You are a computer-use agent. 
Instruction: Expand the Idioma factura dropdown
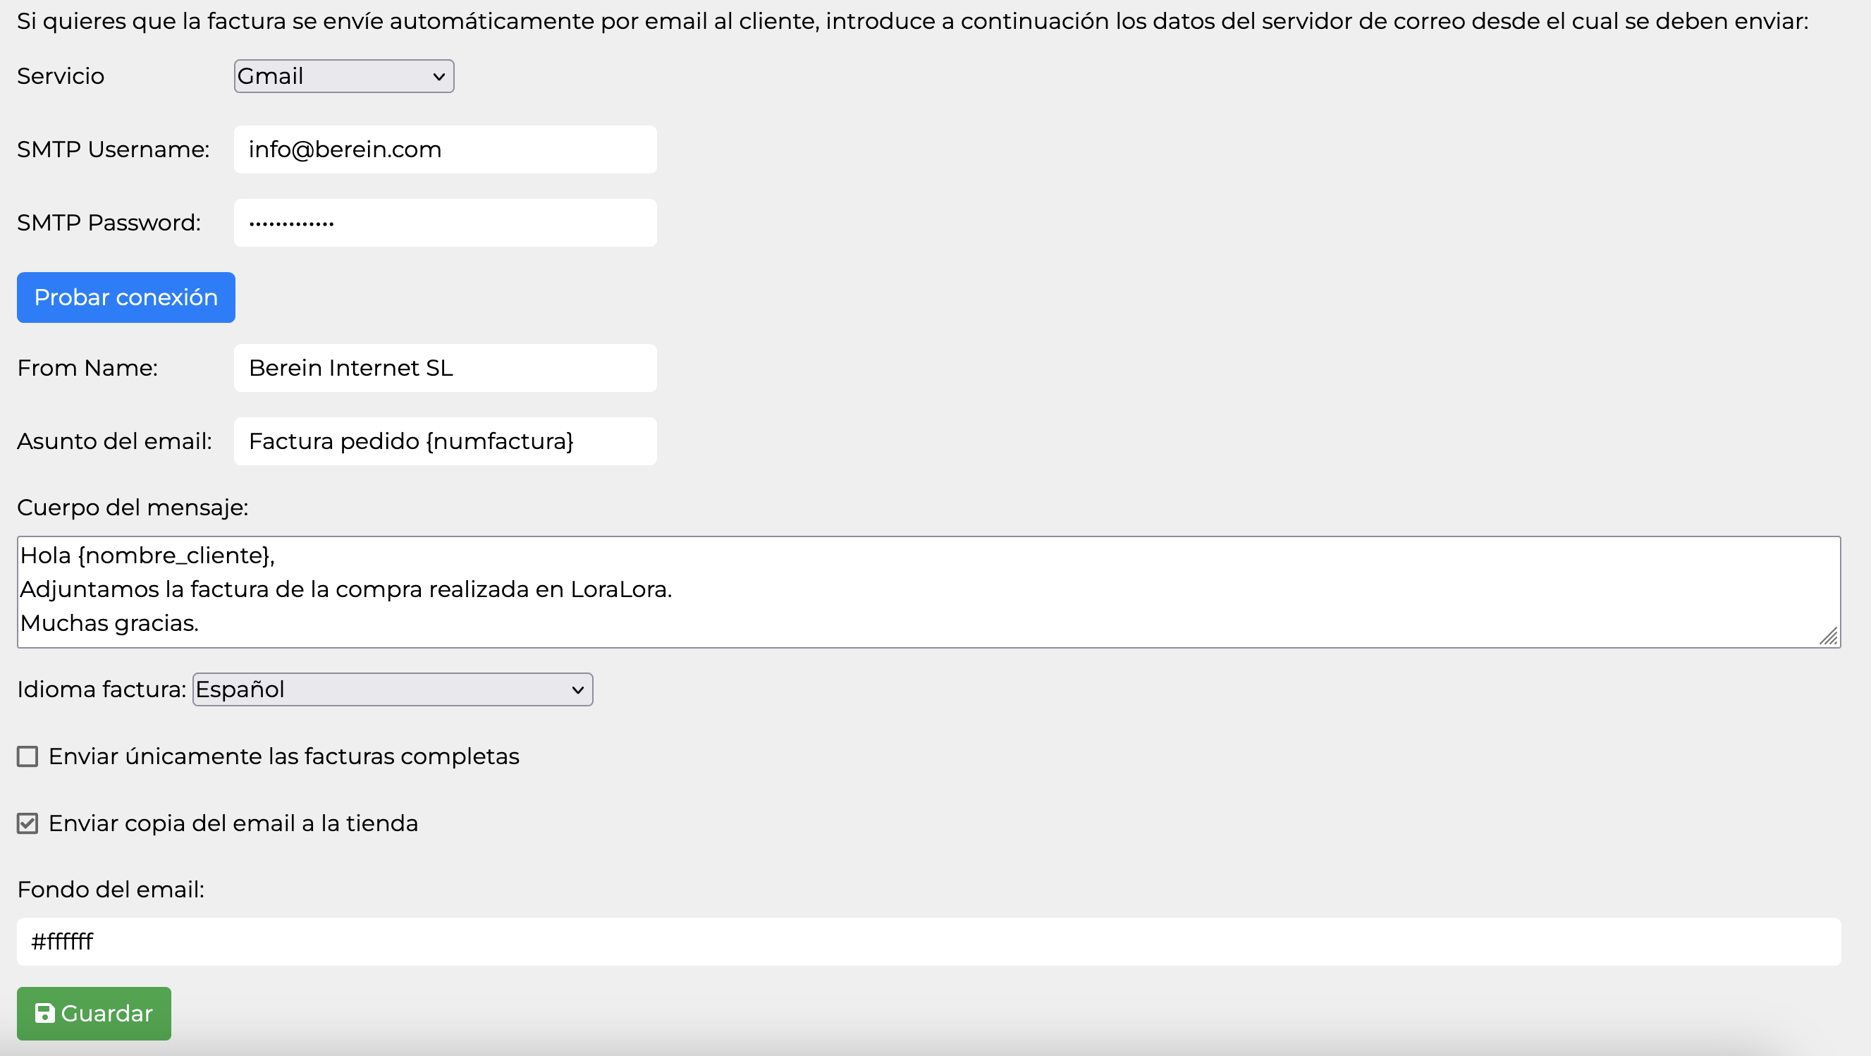(392, 689)
